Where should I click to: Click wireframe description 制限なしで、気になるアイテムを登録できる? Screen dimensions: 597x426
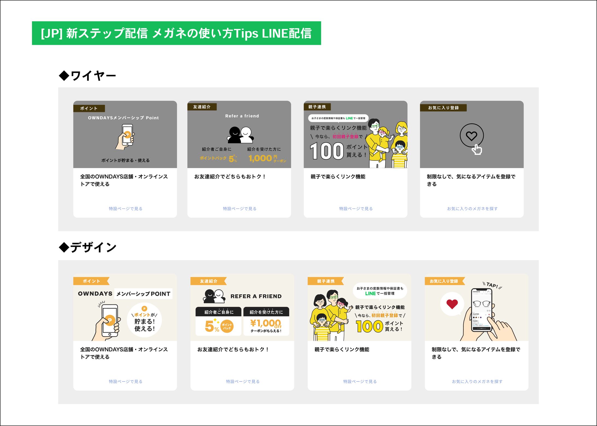[471, 180]
